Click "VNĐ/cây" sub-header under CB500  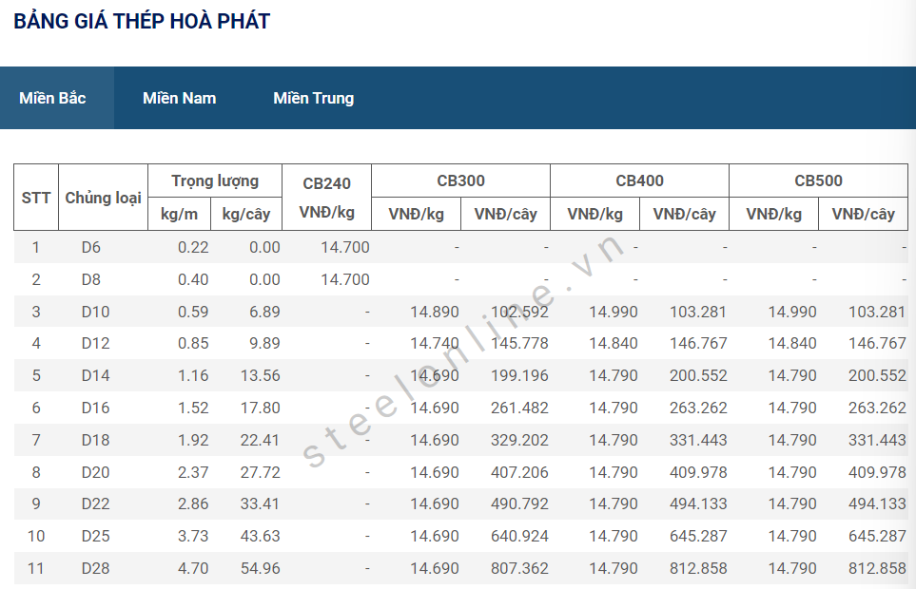864,214
